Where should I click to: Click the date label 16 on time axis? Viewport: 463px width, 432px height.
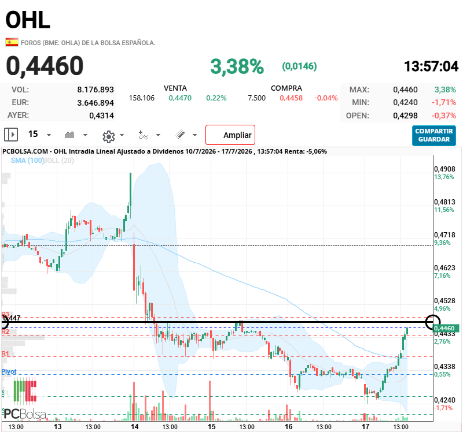click(x=288, y=426)
